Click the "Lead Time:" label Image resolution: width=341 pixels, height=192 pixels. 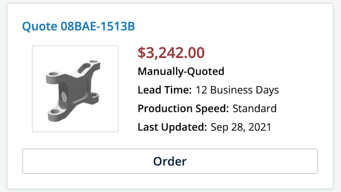[x=164, y=91]
